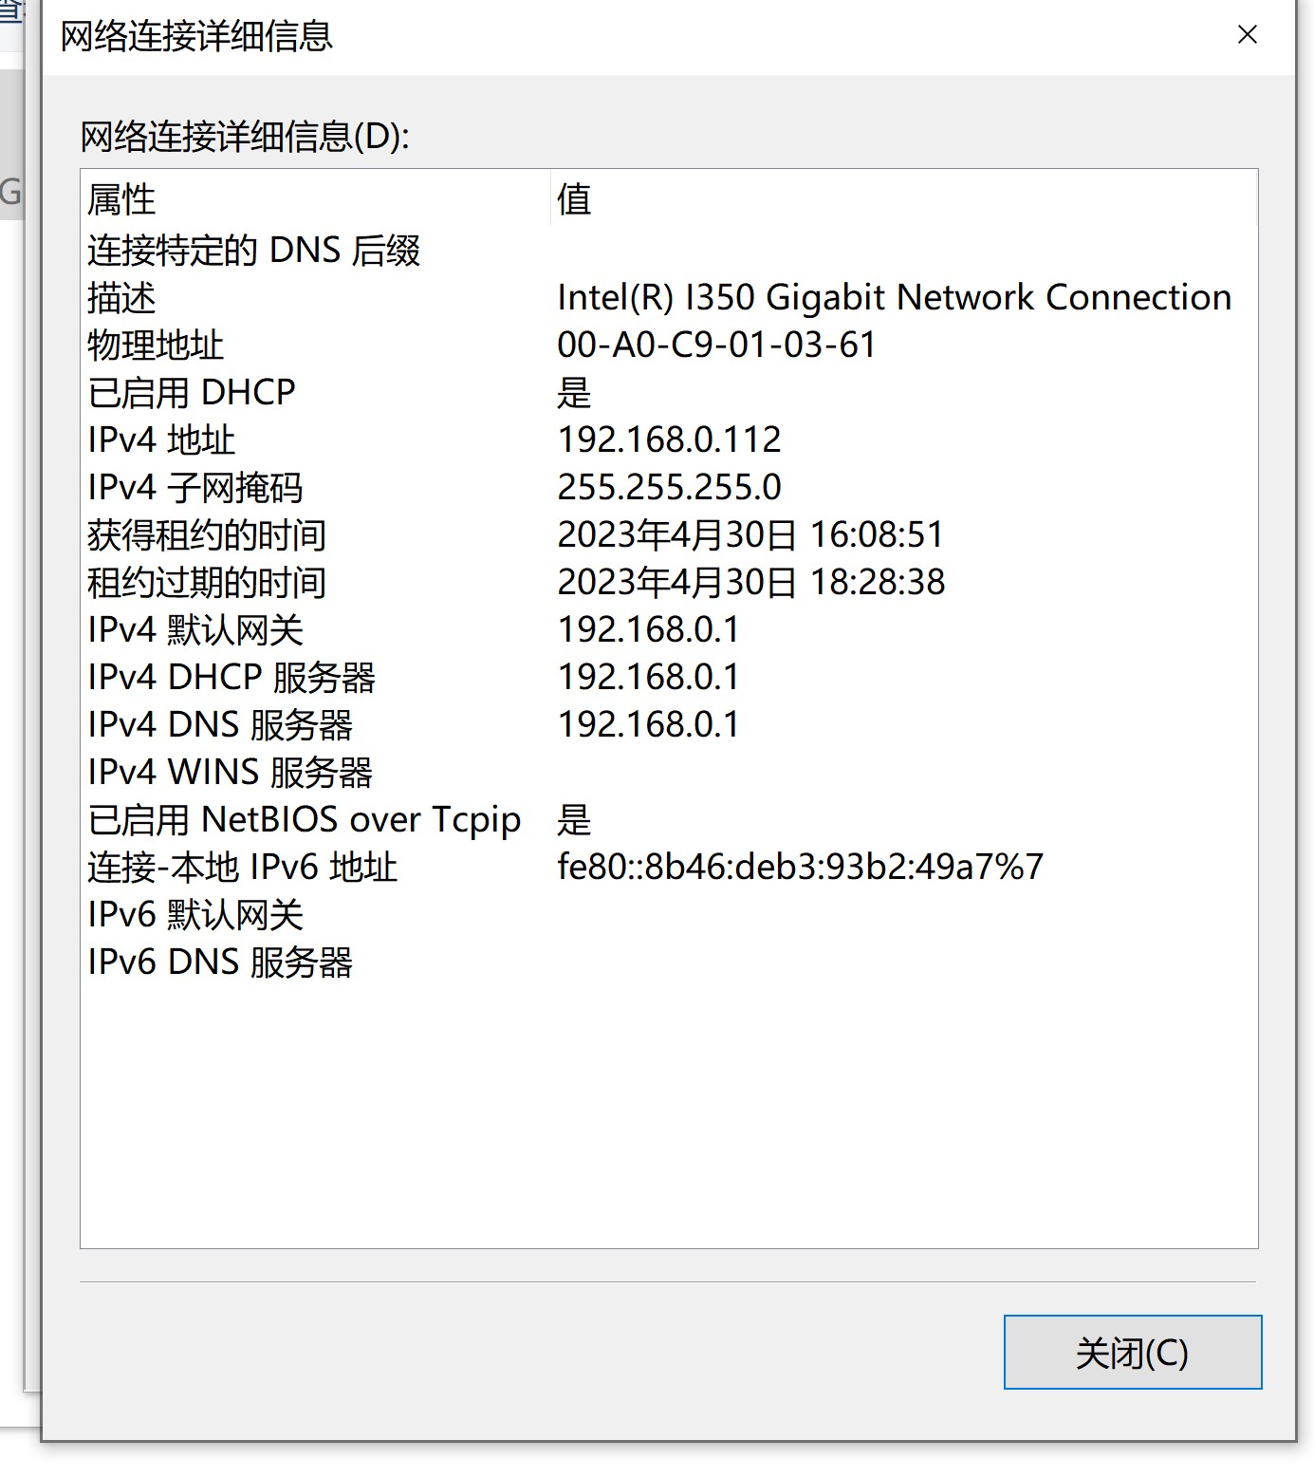Highlight the 连接-本地 IPv6 地址 row

tap(242, 868)
